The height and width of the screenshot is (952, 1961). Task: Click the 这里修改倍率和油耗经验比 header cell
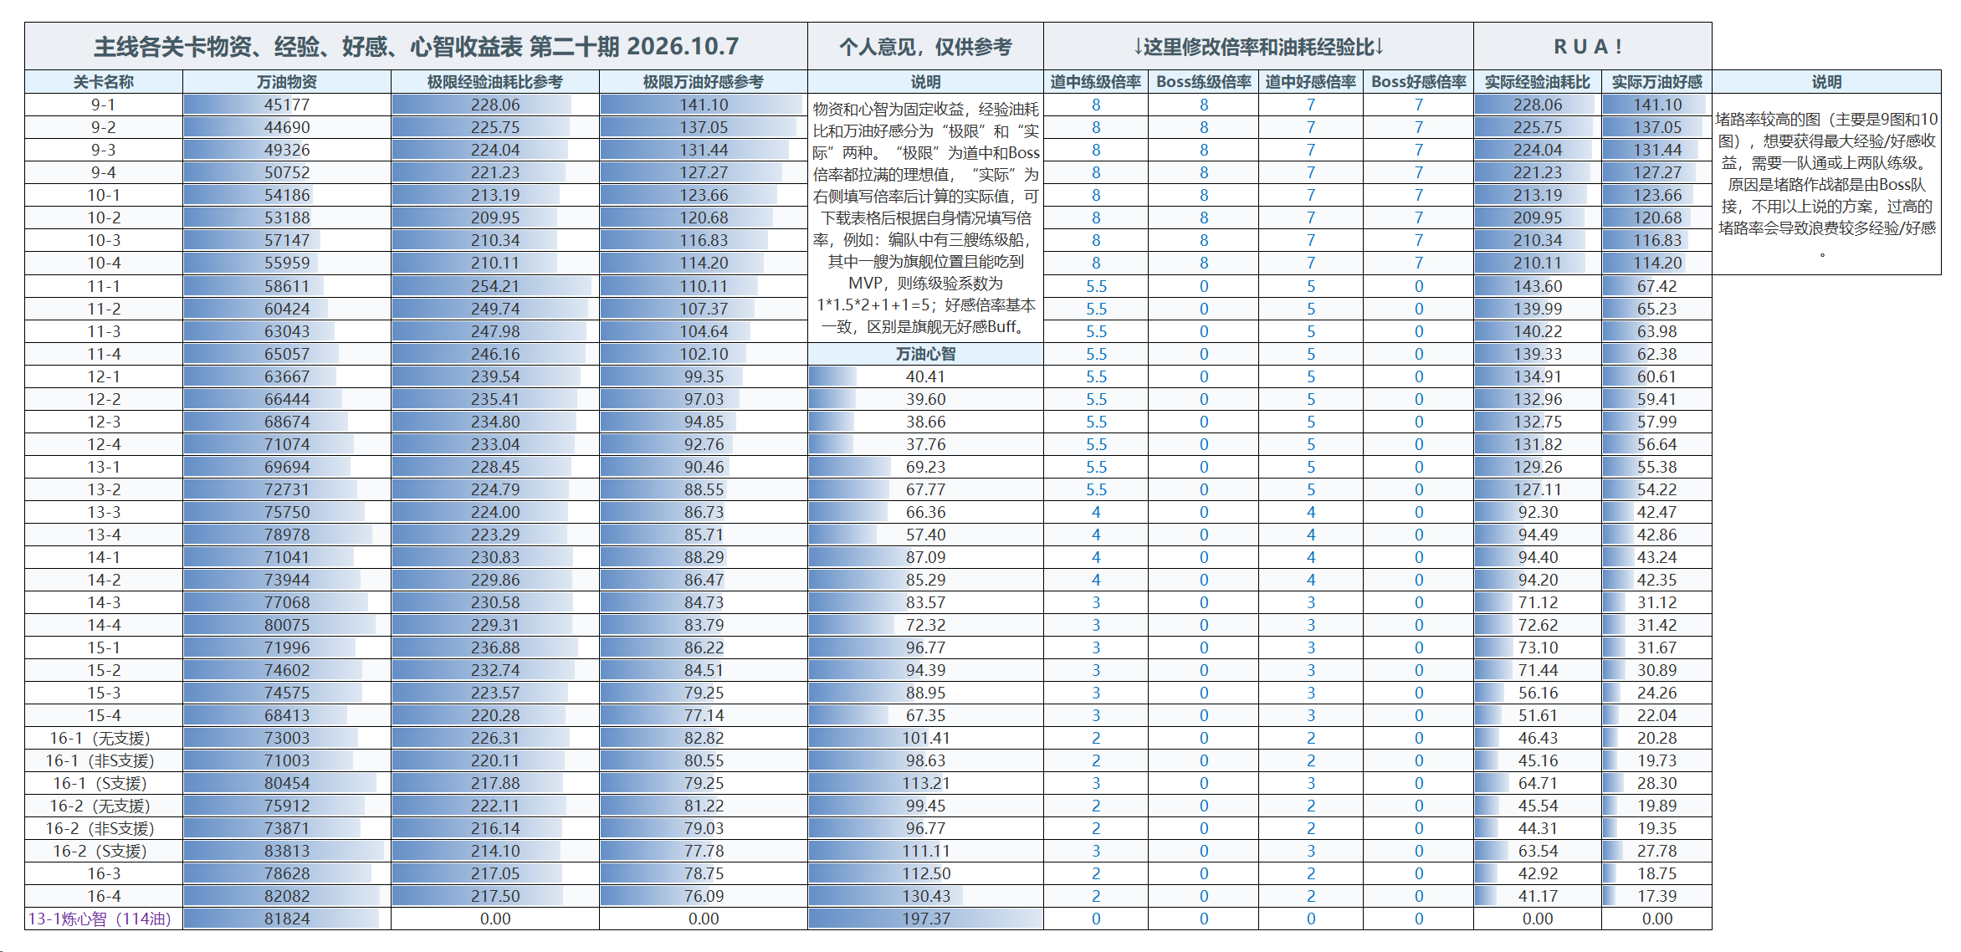point(1259,46)
